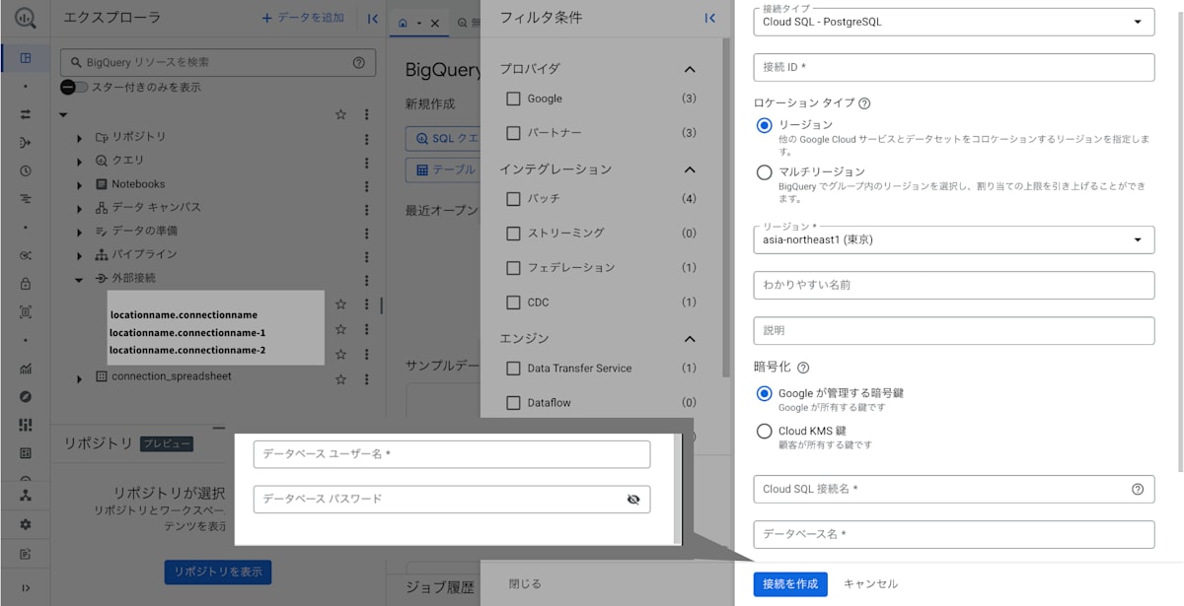Click 閉じる in the filter panel
The image size is (1184, 606).
point(525,584)
